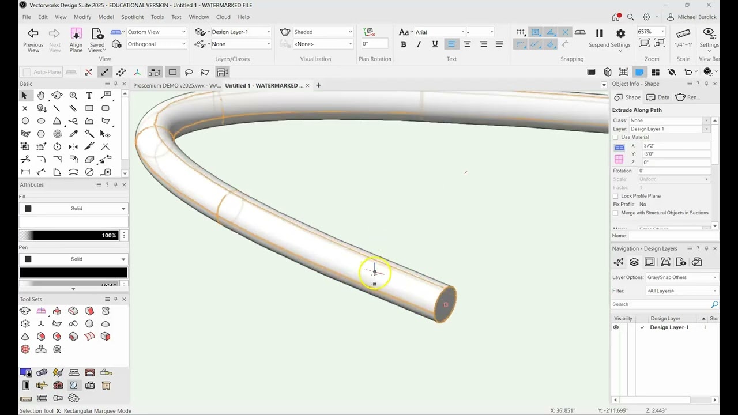Screen dimensions: 738x415
Task: Open the Design Layer-1 active layer dropdown
Action: pos(240,32)
